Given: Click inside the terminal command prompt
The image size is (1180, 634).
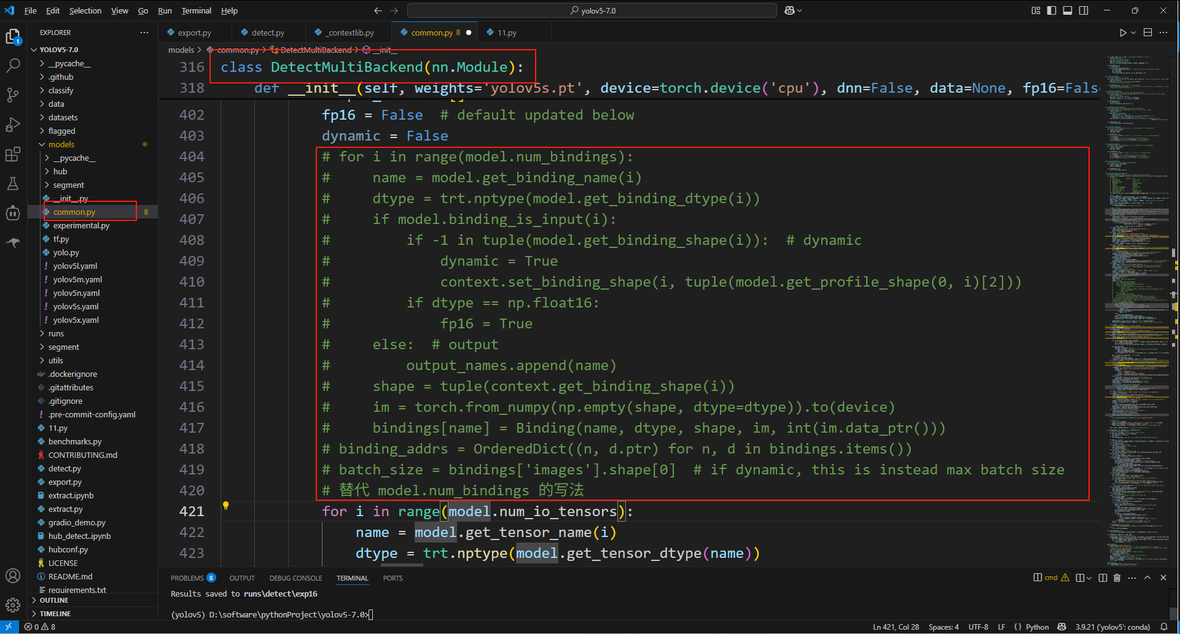Looking at the screenshot, I should 430,614.
